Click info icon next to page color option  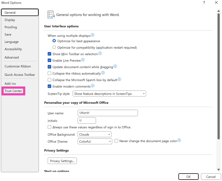179,141
